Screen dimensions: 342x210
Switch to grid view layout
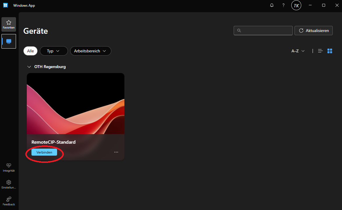330,51
